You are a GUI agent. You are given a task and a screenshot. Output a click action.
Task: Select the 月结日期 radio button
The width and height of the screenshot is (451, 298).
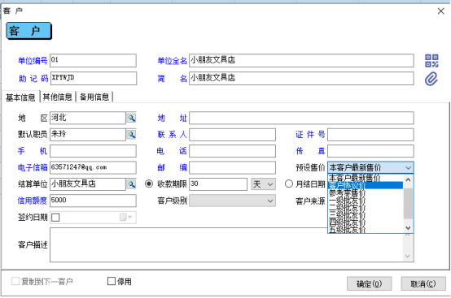click(x=289, y=184)
